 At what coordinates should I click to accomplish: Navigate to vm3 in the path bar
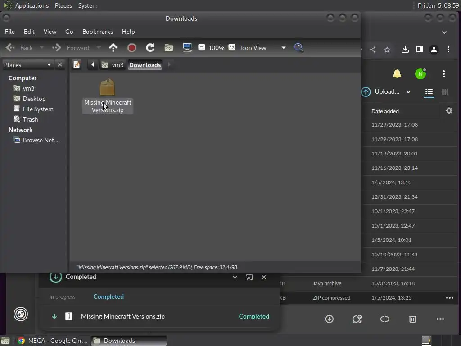pyautogui.click(x=113, y=65)
